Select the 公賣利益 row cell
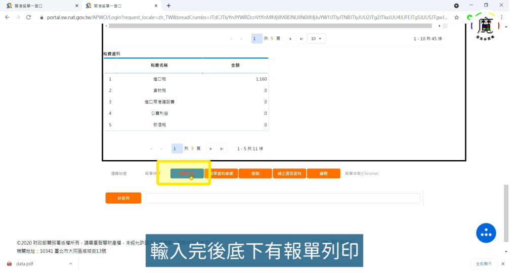The image size is (518, 273). tap(159, 113)
